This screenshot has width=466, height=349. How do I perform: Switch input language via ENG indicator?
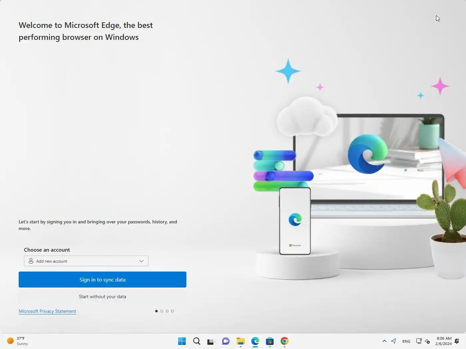click(406, 341)
